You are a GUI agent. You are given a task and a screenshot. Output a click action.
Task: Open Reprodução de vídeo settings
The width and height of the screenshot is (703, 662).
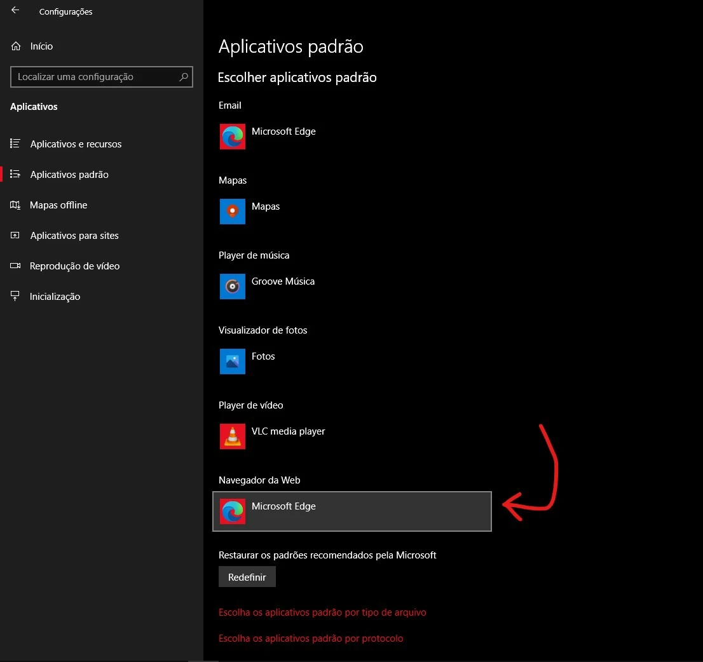point(74,266)
